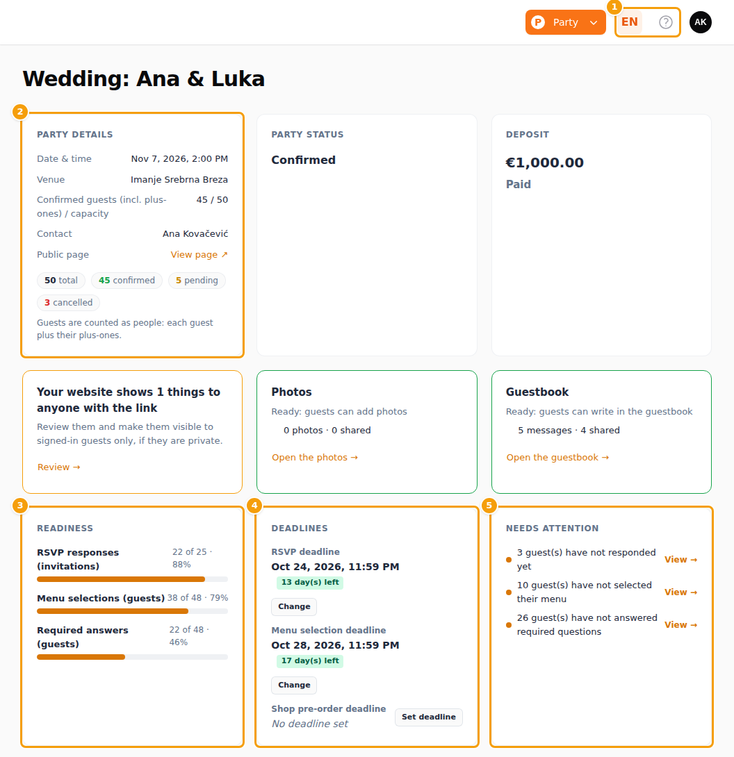Click the date 'Nov 7, 2026, 2:00 PM'

point(179,159)
